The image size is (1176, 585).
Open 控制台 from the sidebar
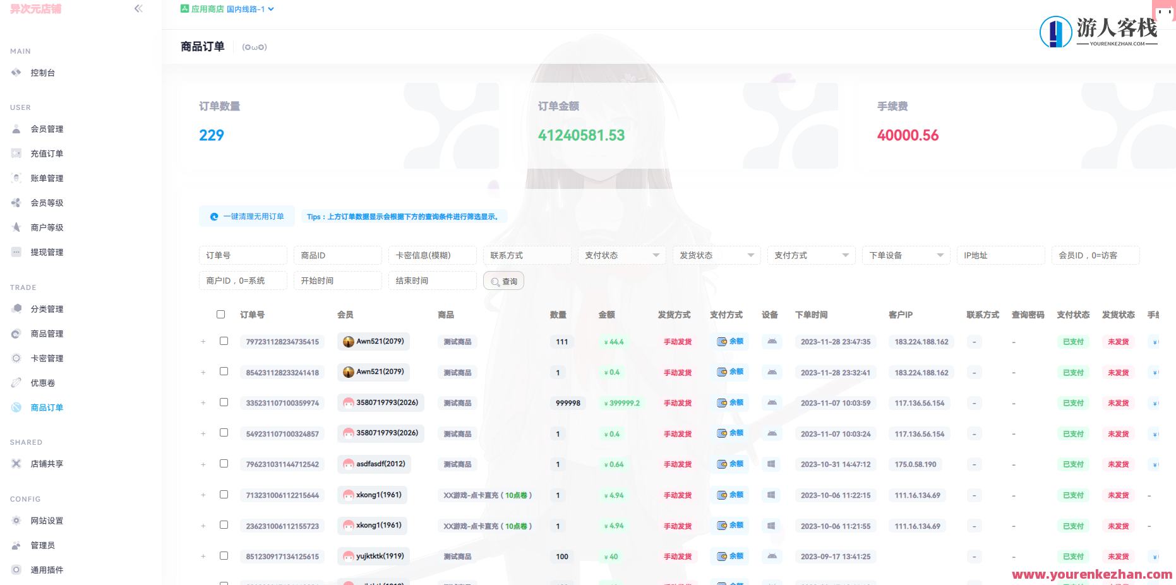[x=42, y=72]
